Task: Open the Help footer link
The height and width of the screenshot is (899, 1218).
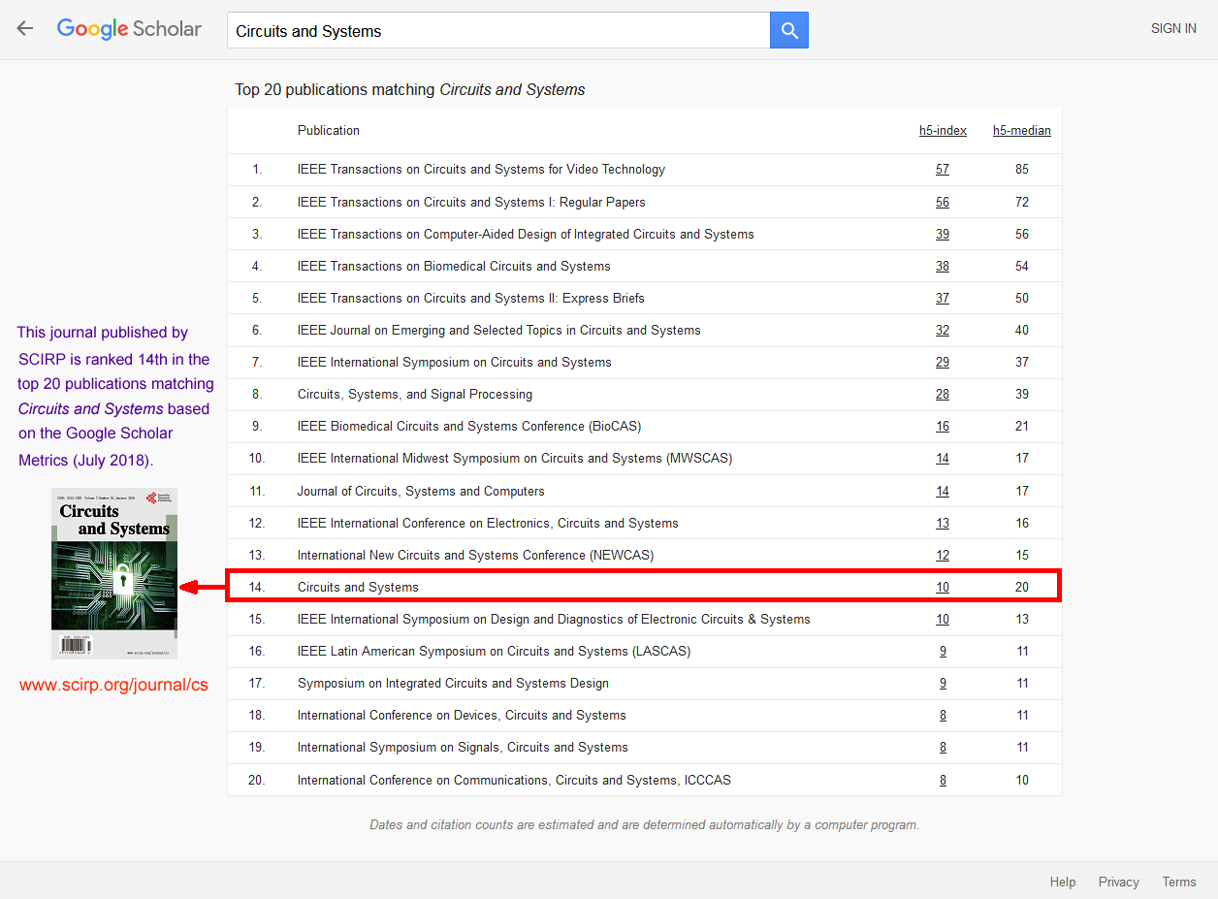Action: 1063,882
